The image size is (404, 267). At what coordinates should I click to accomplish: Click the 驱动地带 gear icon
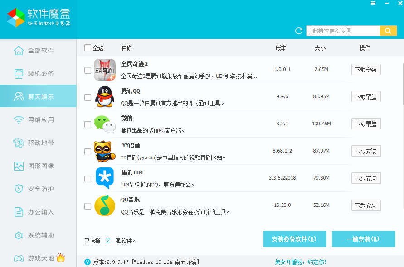coord(19,143)
